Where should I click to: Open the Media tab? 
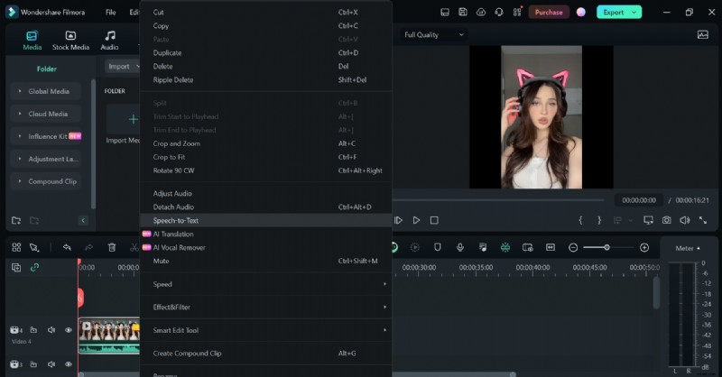pyautogui.click(x=32, y=41)
